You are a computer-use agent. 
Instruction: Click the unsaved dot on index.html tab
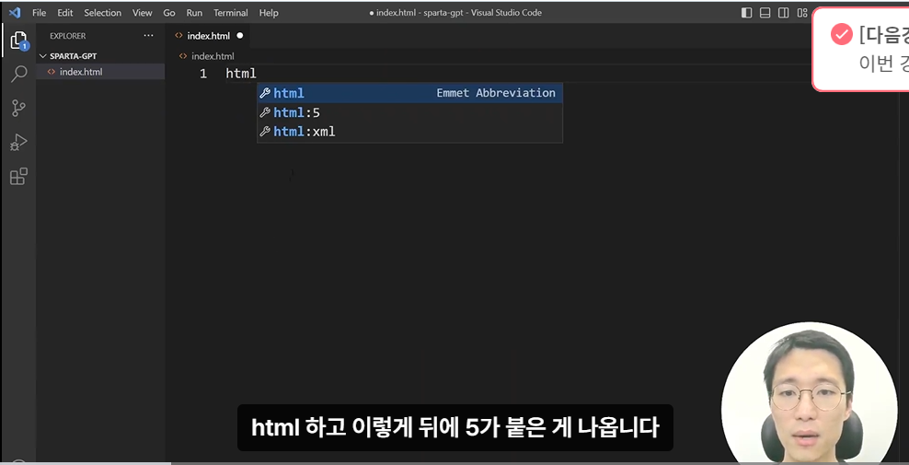[x=239, y=35]
